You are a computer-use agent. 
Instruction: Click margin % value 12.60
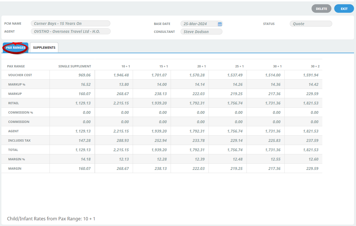(x=313, y=159)
